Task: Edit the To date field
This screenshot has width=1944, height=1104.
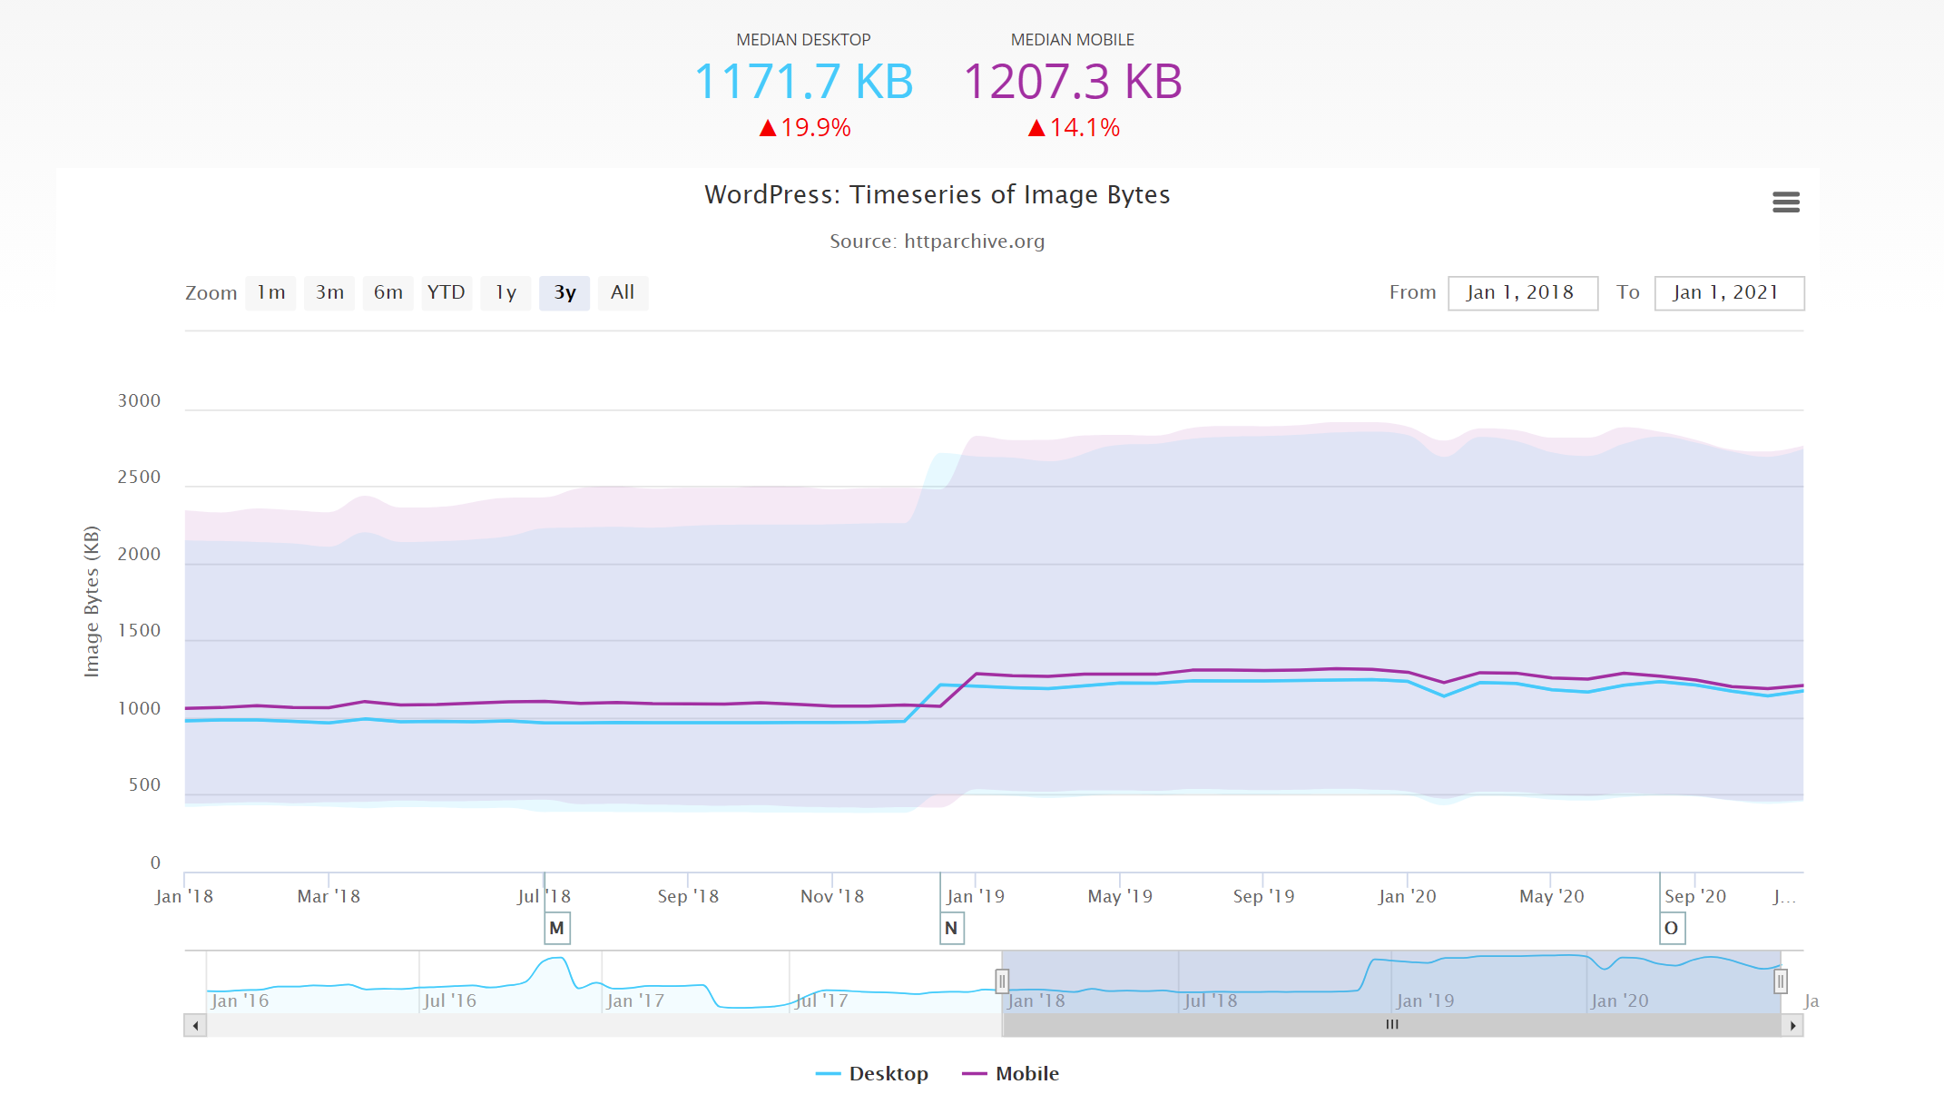Action: [1729, 292]
